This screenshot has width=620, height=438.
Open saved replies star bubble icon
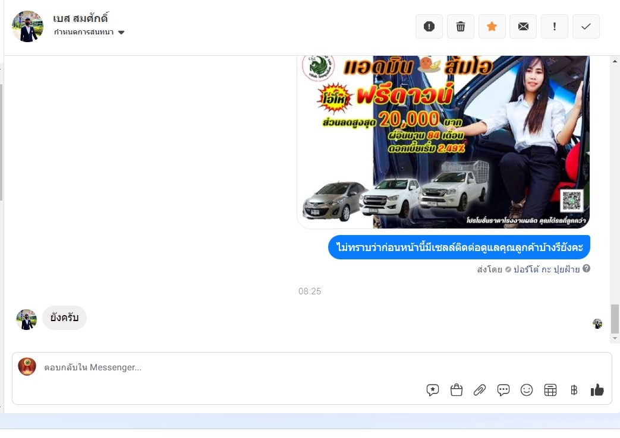coord(433,390)
